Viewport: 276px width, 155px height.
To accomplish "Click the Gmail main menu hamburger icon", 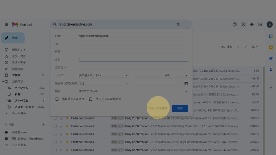I will (x=6, y=25).
